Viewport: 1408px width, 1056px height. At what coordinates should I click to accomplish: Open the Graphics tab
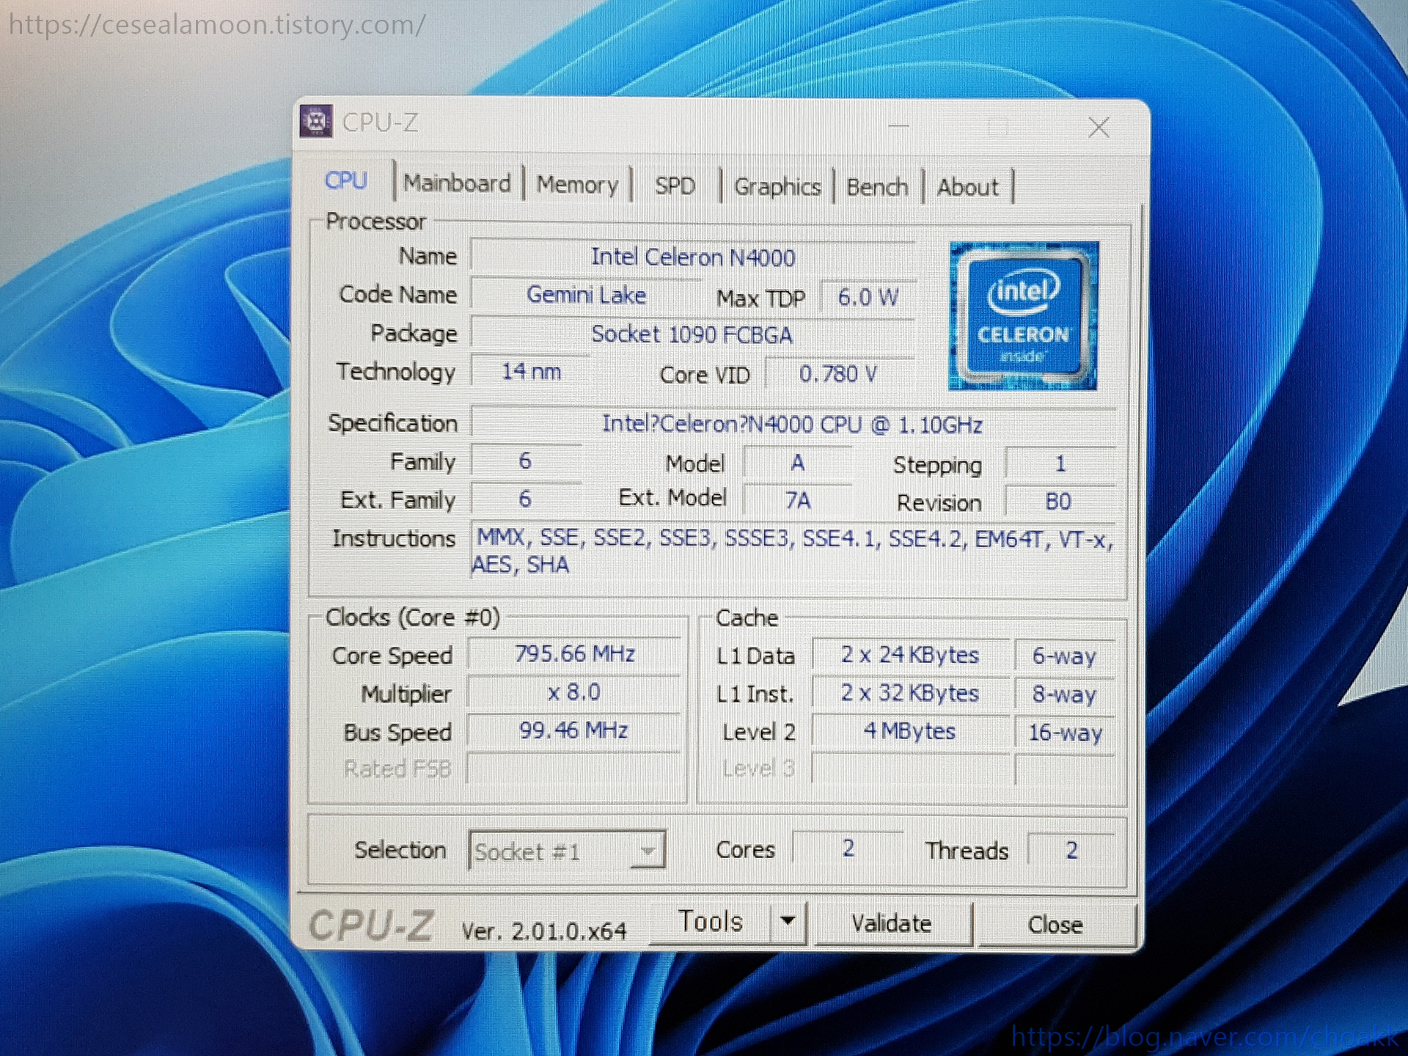click(777, 187)
